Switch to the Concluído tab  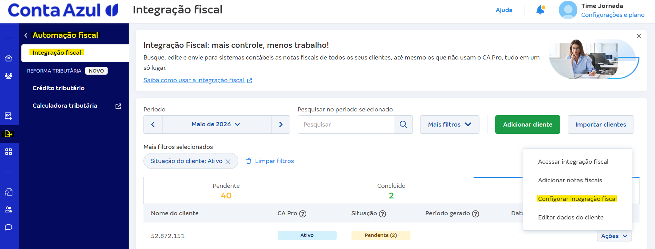391,191
